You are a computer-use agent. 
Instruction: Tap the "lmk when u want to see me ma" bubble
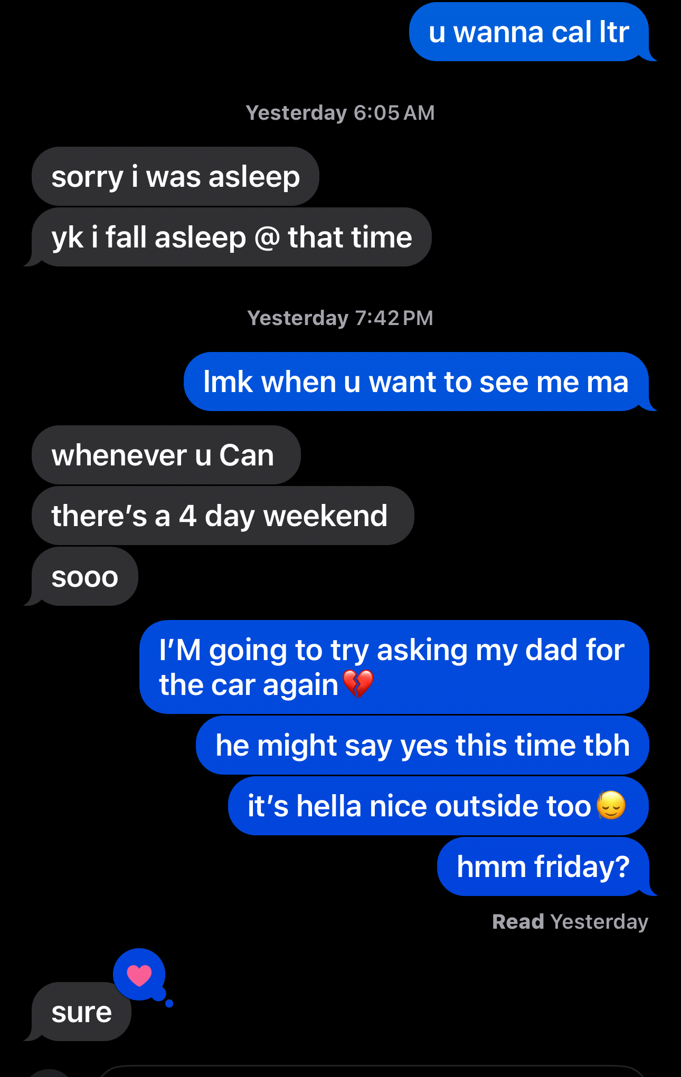[x=417, y=382]
